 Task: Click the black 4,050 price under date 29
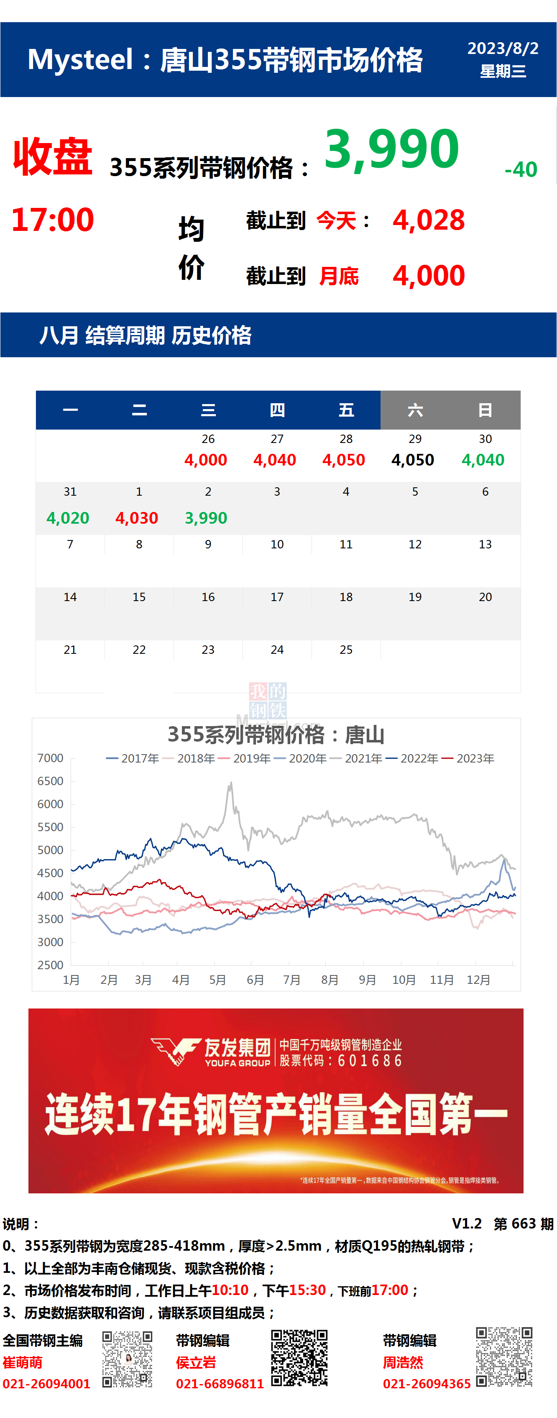pyautogui.click(x=413, y=460)
